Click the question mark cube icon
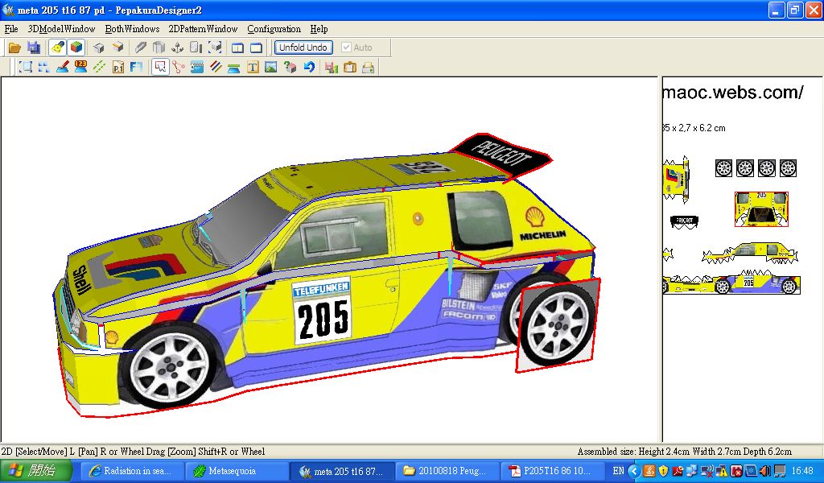The height and width of the screenshot is (483, 824). coord(290,68)
